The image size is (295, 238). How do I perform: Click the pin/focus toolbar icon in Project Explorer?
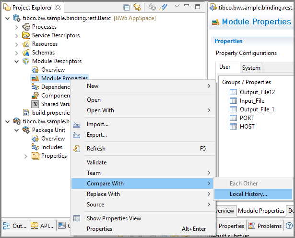click(163, 7)
